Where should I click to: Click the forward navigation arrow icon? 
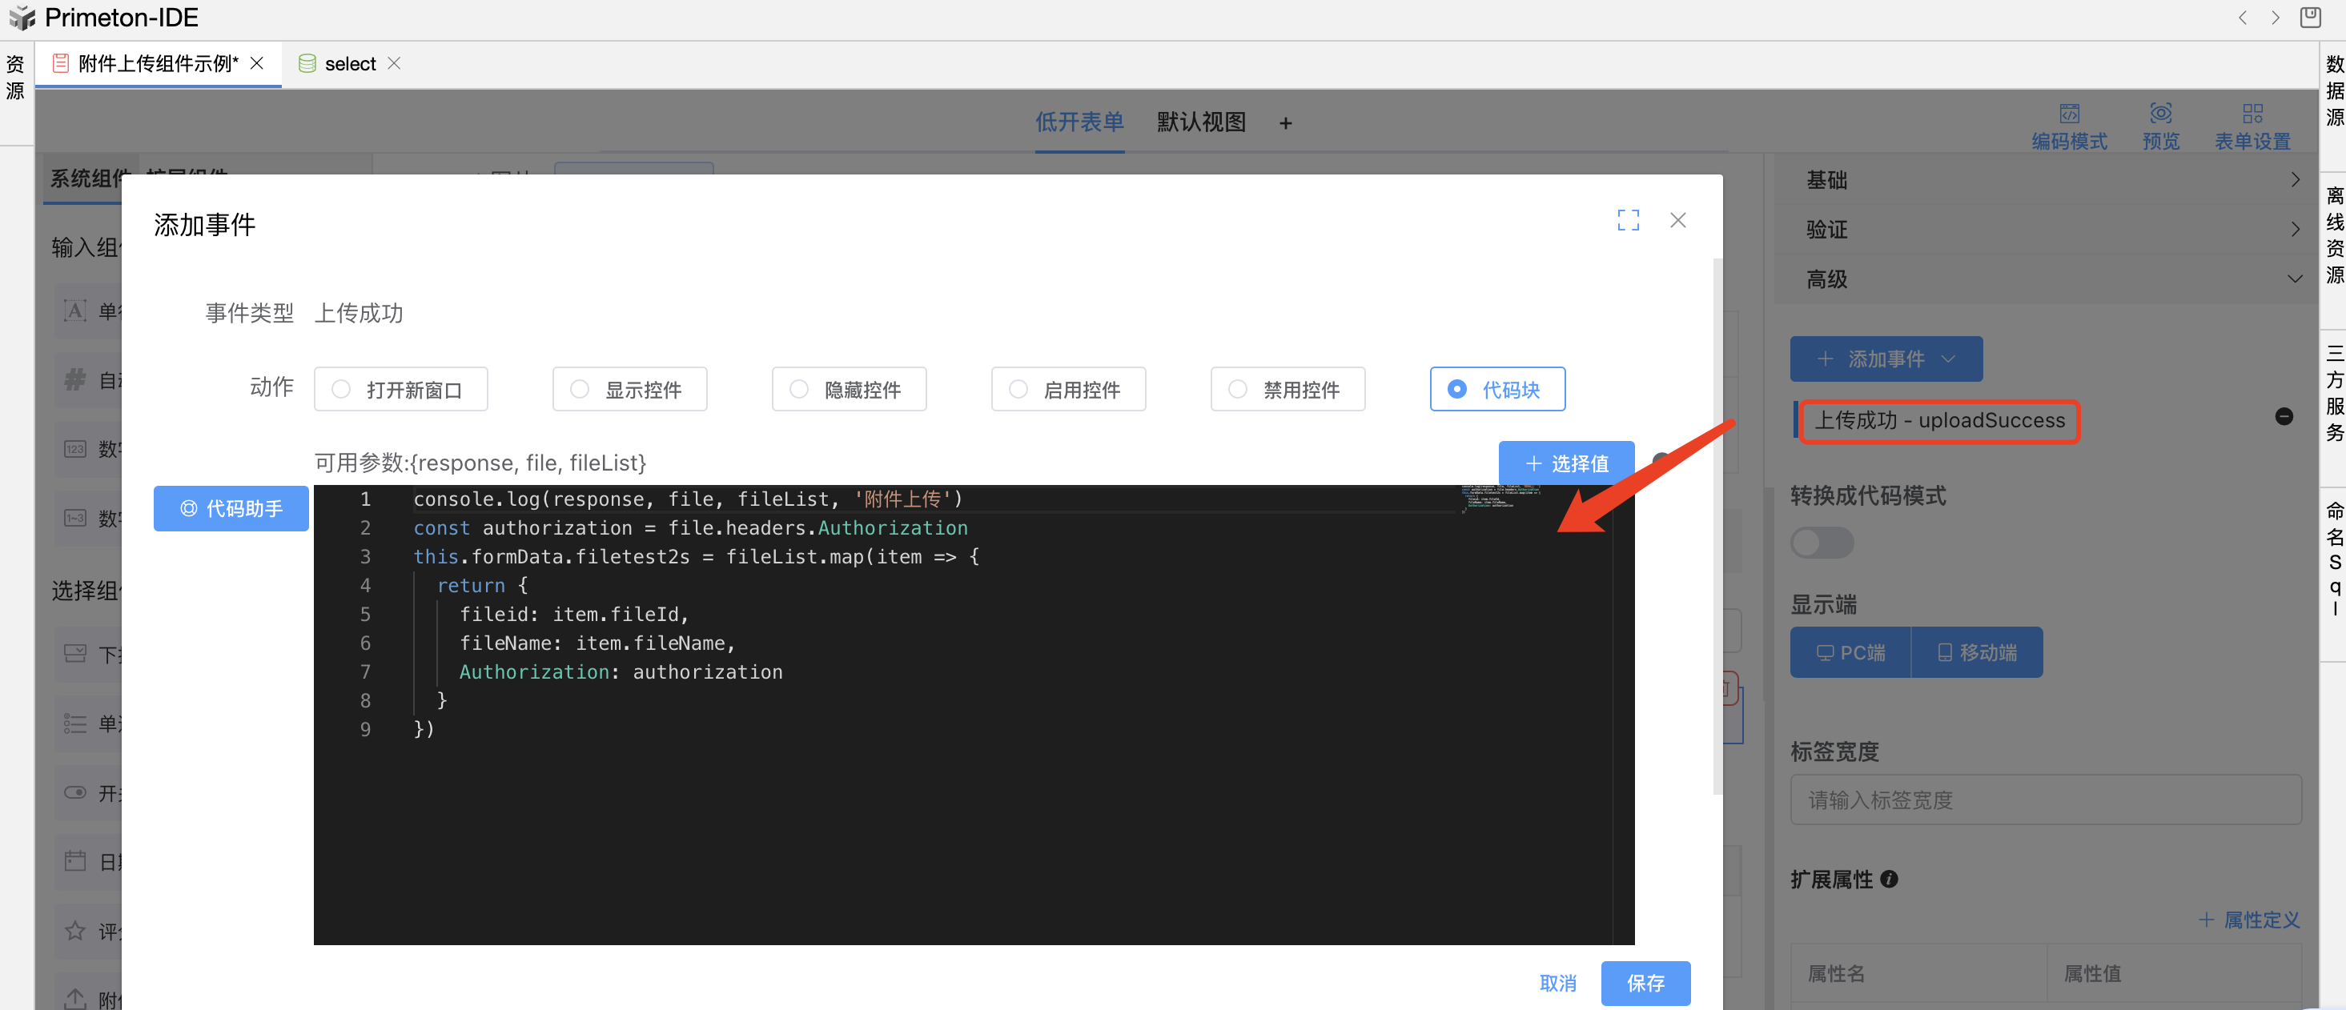pyautogui.click(x=2275, y=18)
